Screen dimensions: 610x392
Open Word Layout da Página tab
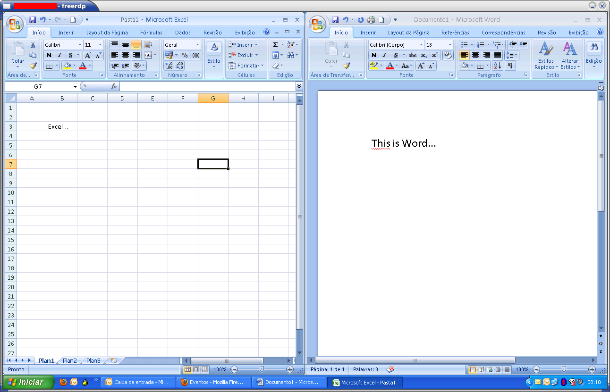coord(408,33)
